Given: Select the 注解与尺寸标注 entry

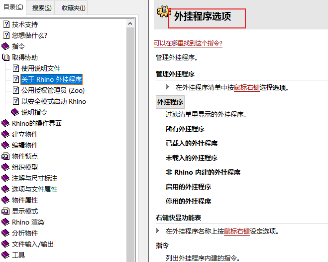Looking at the screenshot, I should [x=34, y=178].
